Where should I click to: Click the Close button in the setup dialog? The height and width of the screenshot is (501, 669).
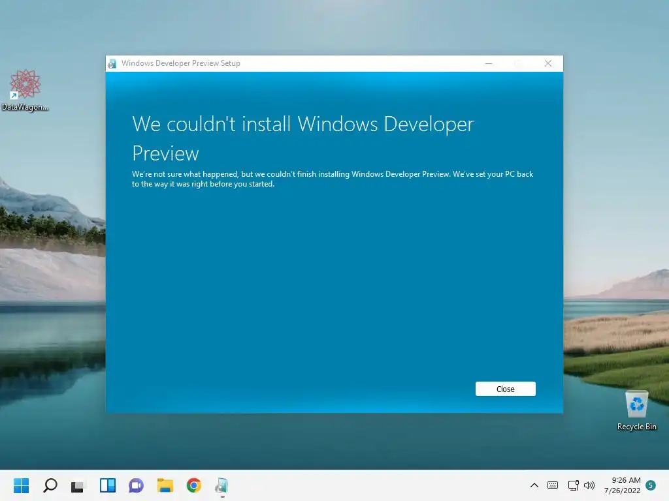pos(505,389)
